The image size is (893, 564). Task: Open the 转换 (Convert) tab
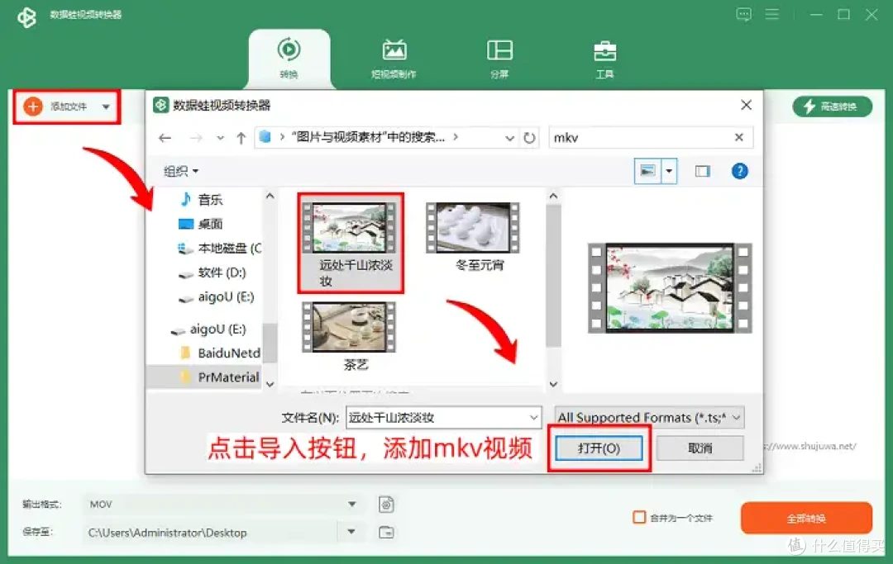(x=289, y=59)
